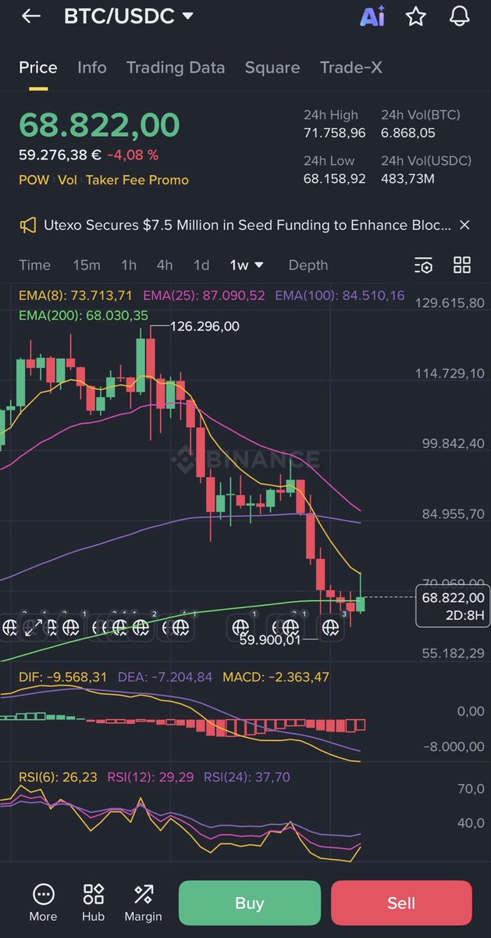Add pair to favorites with star icon
The width and height of the screenshot is (491, 938).
(x=416, y=16)
